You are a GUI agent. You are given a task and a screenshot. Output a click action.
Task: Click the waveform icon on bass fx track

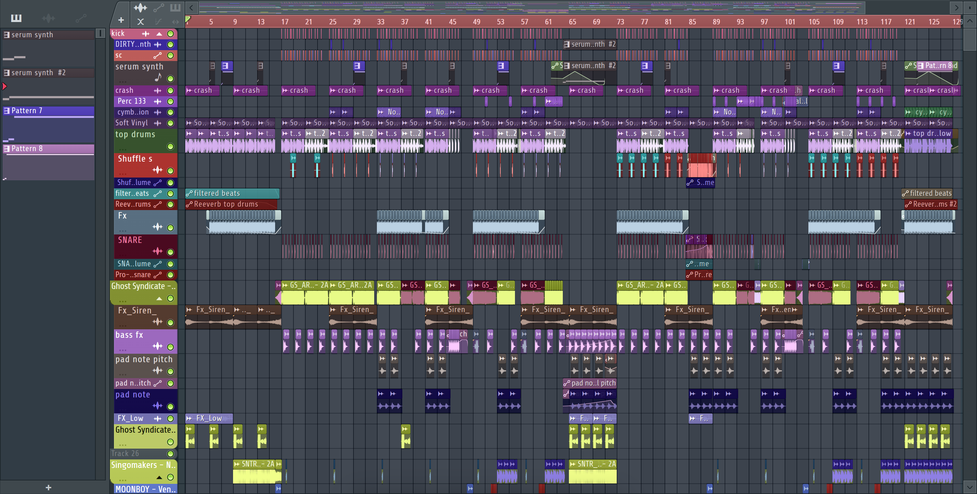[157, 346]
